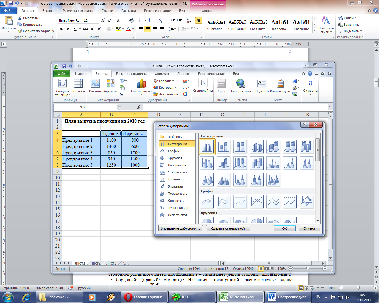The width and height of the screenshot is (379, 303).
Task: Click OK in Вставка диаграммы dialog
Action: [x=284, y=228]
